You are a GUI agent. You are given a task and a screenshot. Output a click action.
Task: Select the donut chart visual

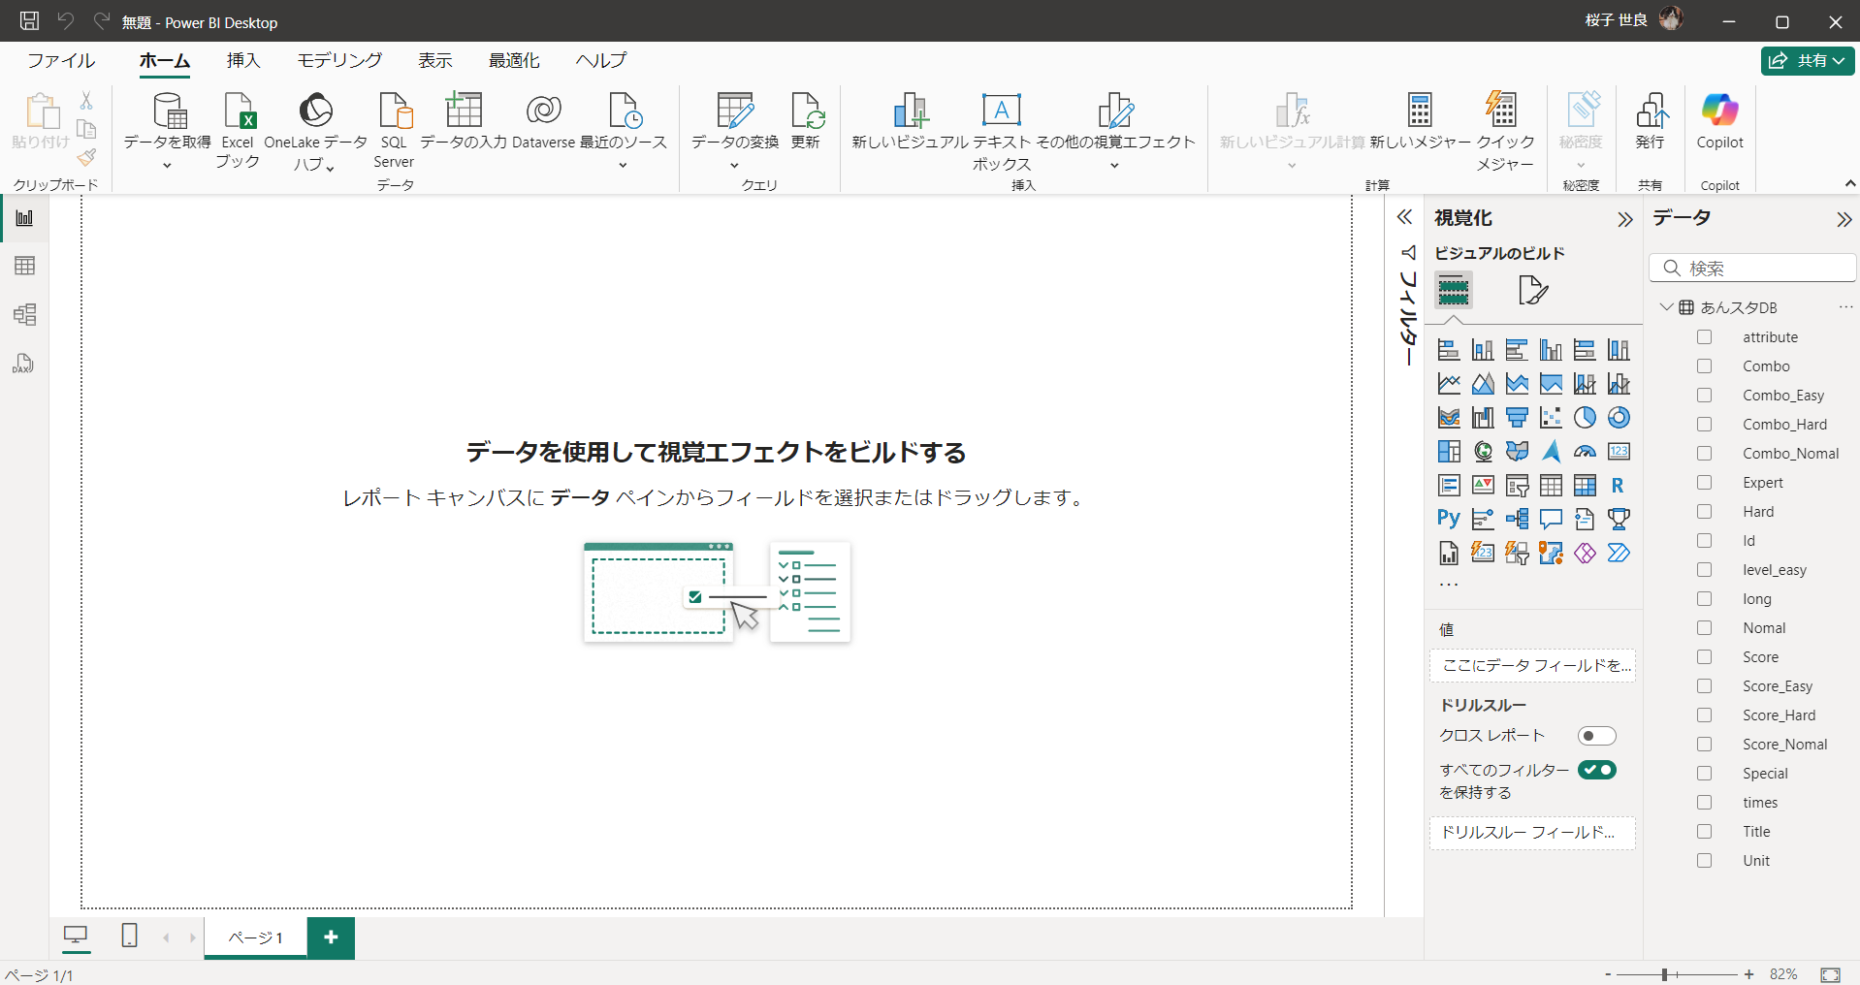tap(1619, 417)
